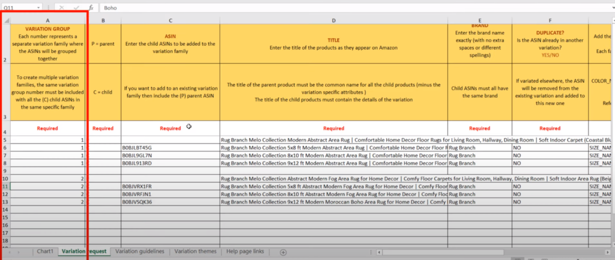The height and width of the screenshot is (260, 615).
Task: Click the variation group cell in row 10
Action: (x=47, y=179)
